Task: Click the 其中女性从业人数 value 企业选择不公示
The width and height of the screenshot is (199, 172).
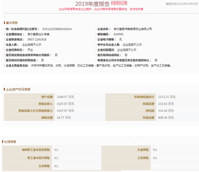Action: (x=132, y=45)
